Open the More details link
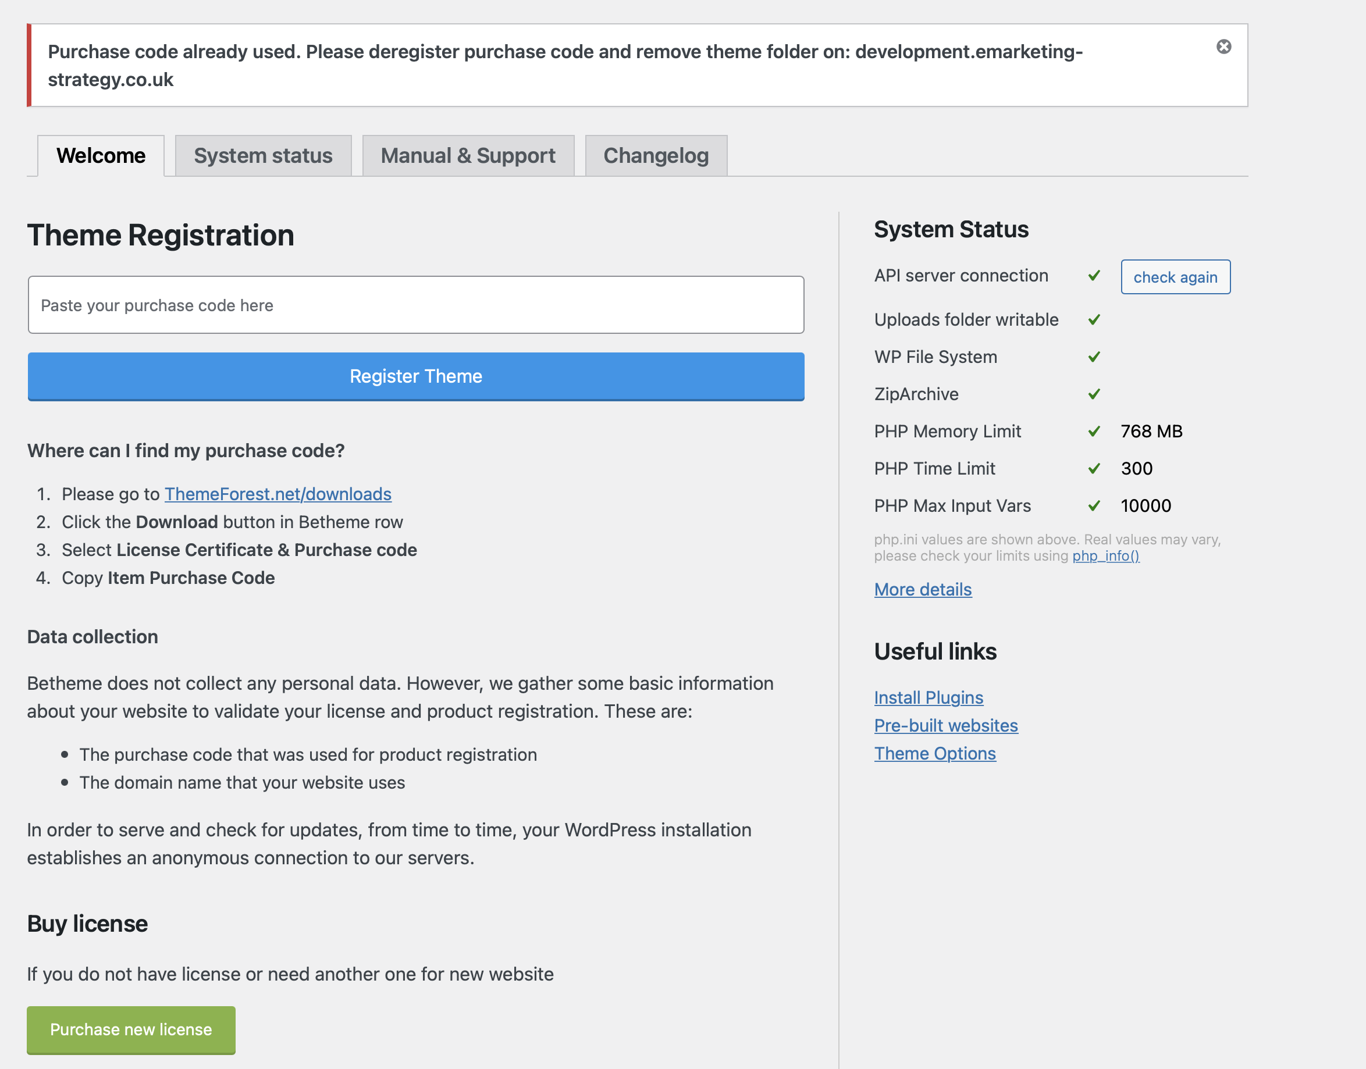 (x=923, y=590)
